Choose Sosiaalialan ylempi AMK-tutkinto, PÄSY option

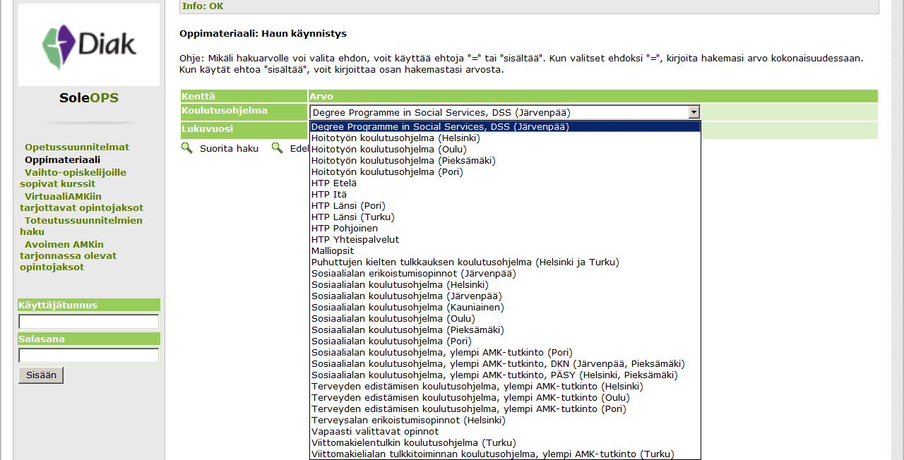pos(505,375)
